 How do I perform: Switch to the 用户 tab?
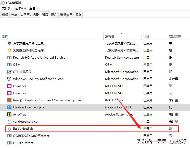pyautogui.click(x=54, y=15)
